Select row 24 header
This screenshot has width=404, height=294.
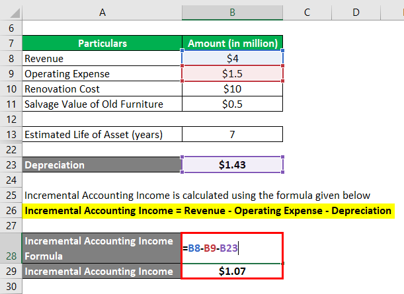11,180
